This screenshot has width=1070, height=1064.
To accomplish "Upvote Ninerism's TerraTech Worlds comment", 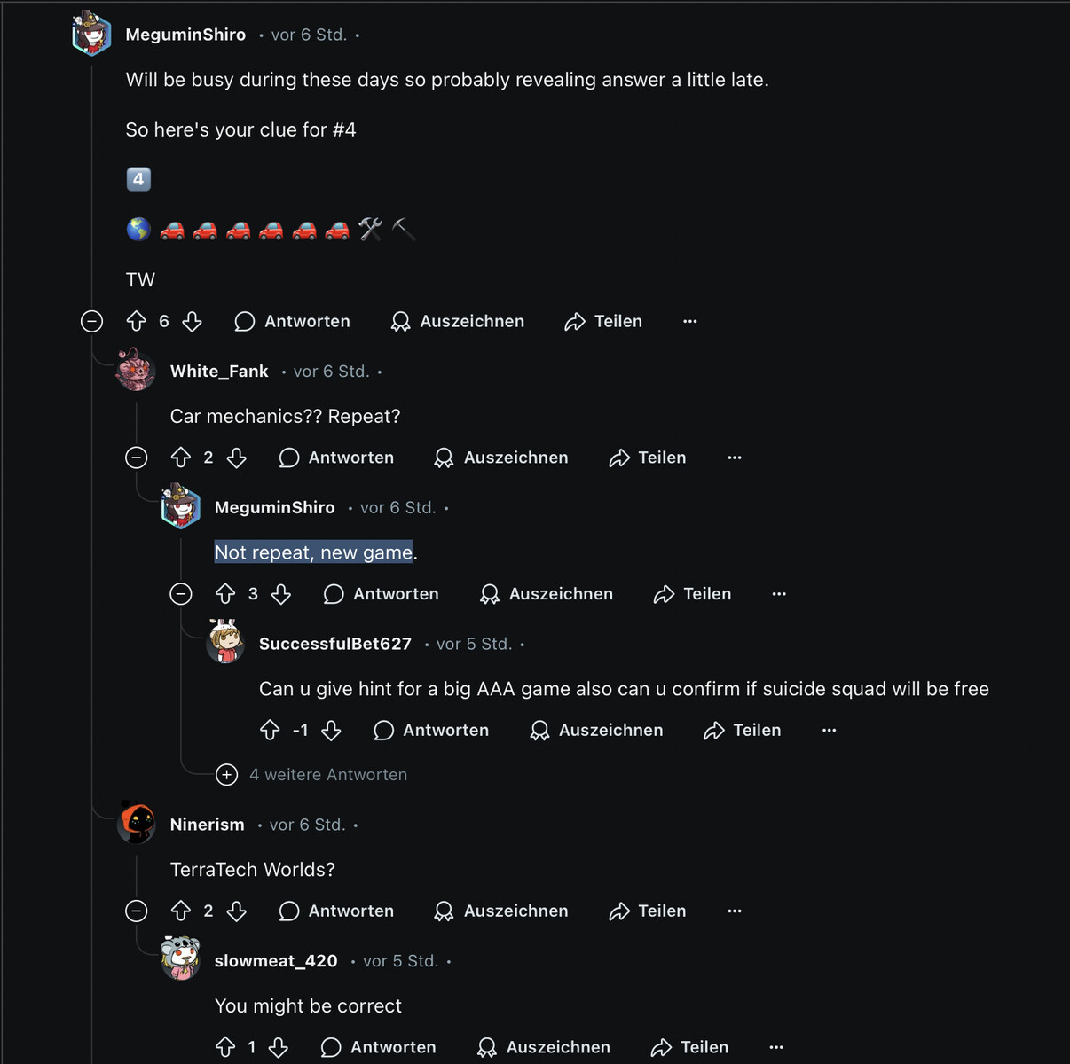I will (x=181, y=911).
